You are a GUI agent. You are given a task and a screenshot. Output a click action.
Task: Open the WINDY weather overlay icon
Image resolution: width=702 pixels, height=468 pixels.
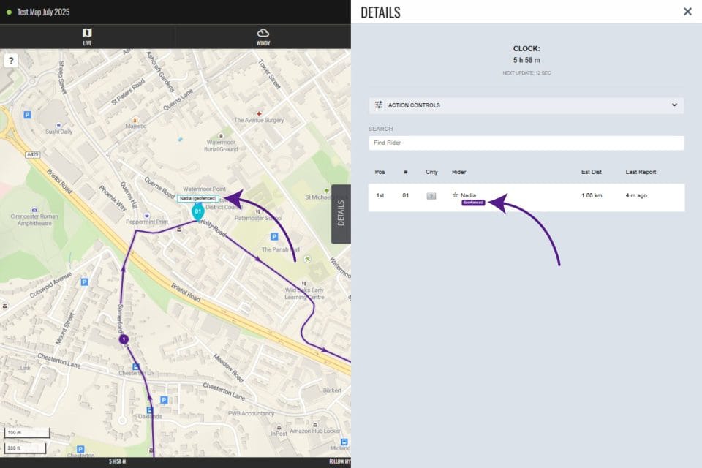(262, 33)
